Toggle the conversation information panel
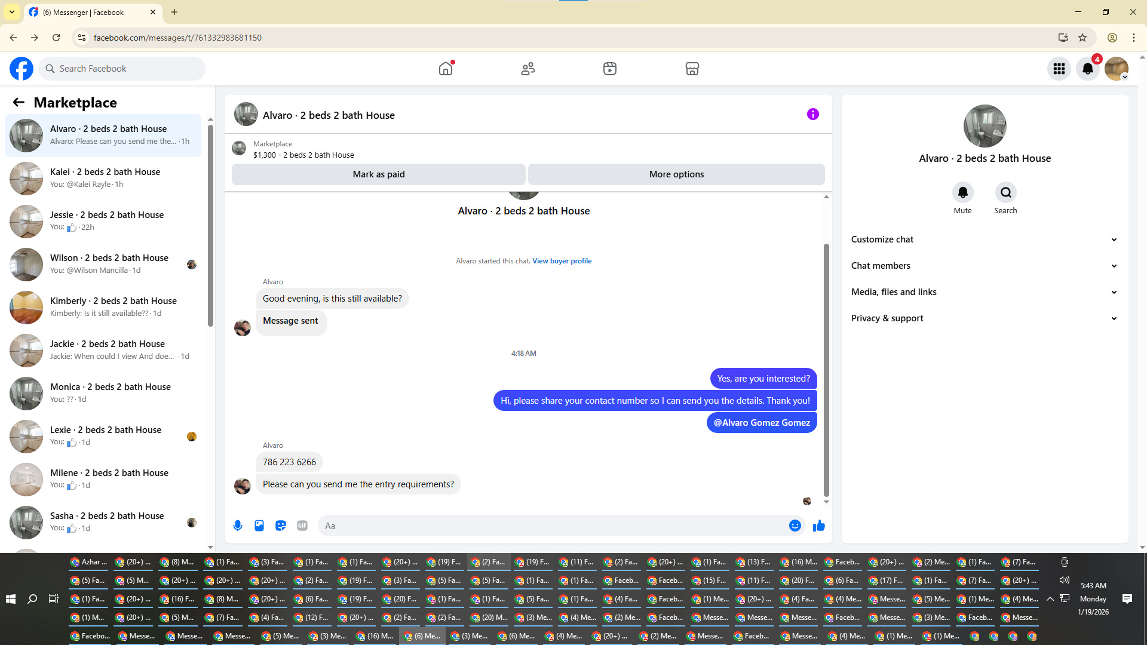The height and width of the screenshot is (645, 1147). pos(812,114)
